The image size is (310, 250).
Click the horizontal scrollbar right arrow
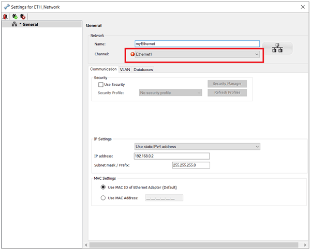coord(305,245)
